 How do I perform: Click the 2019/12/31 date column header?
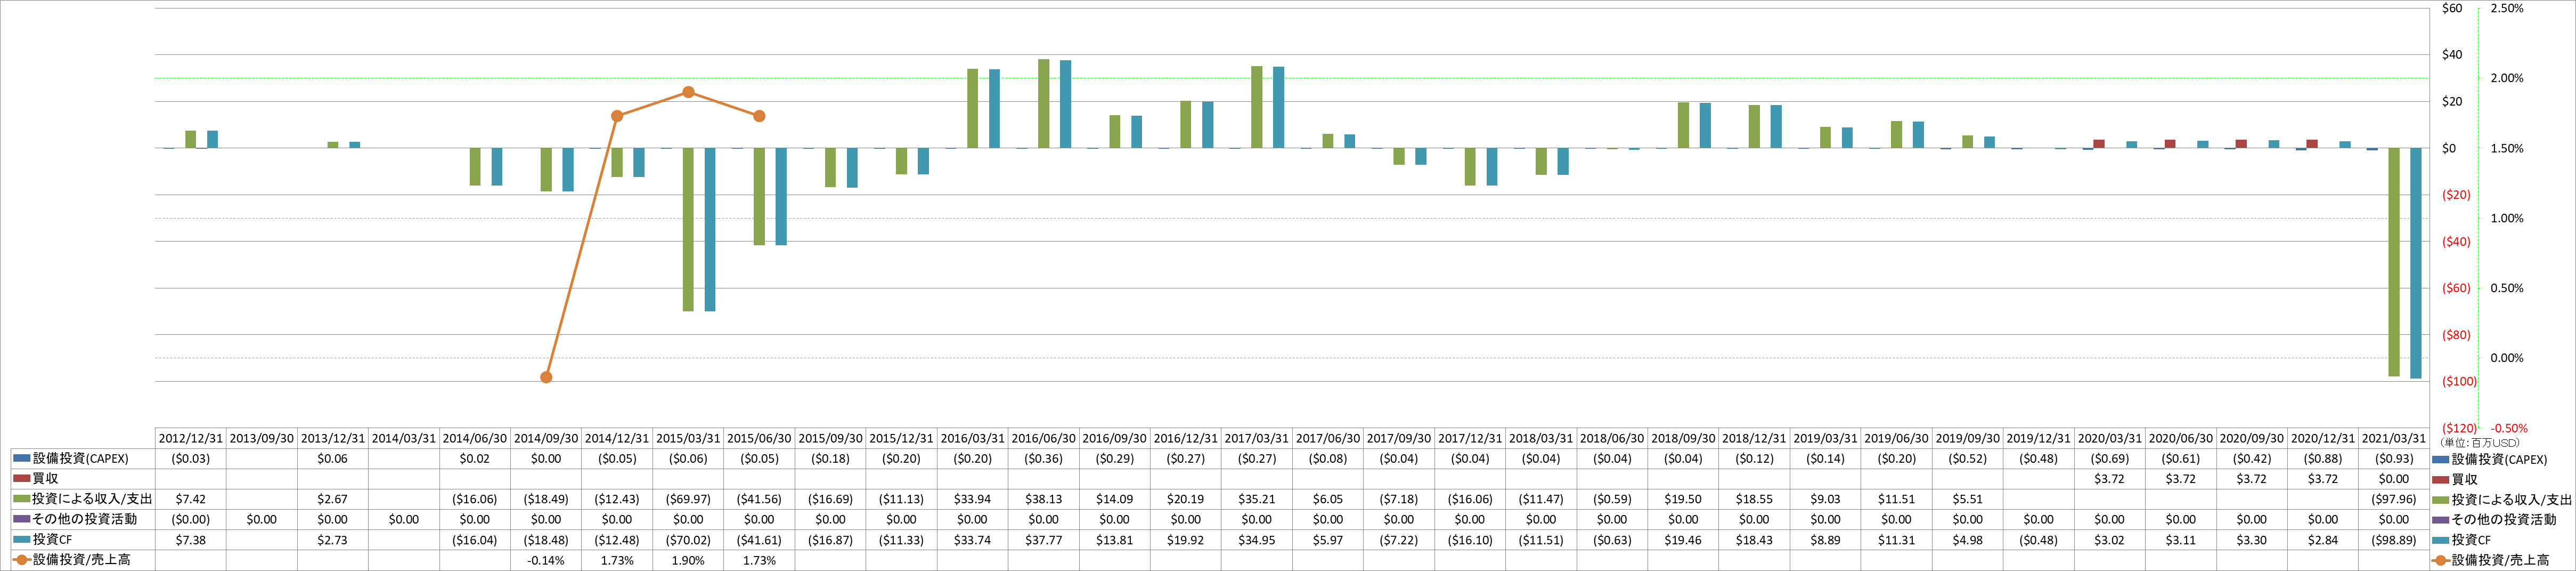(x=2038, y=439)
